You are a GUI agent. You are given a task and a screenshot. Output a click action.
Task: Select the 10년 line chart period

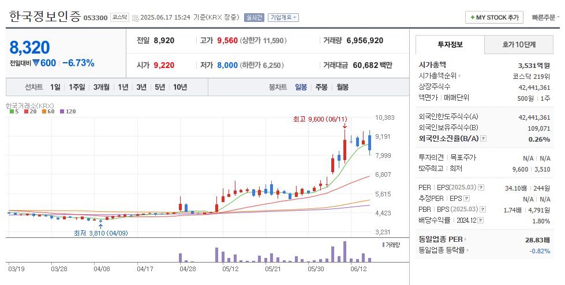pyautogui.click(x=180, y=87)
